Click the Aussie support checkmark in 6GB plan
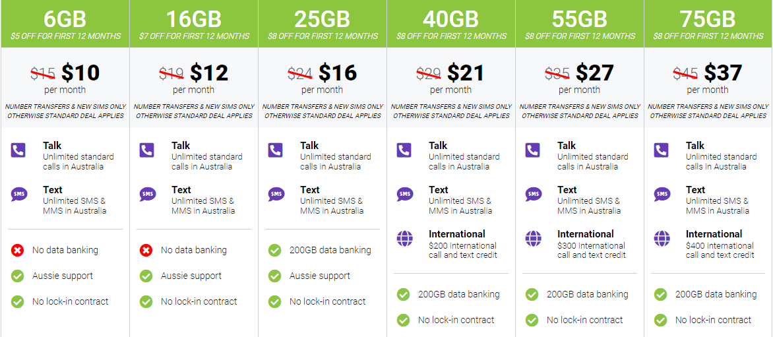The image size is (773, 337). point(18,276)
